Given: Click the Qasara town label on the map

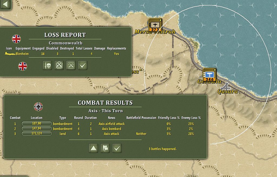Looking at the screenshot, I should click(x=227, y=92).
